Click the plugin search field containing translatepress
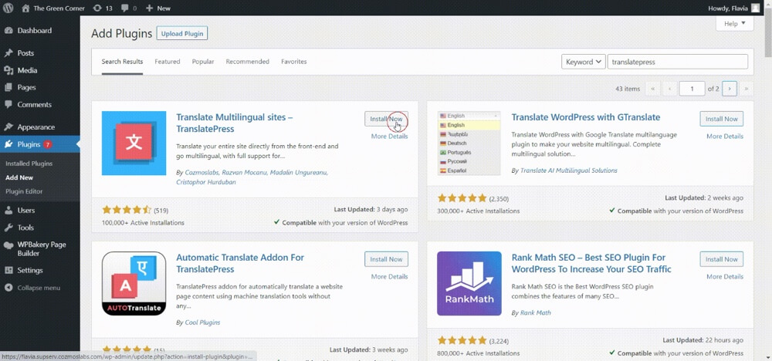This screenshot has width=772, height=361. coord(677,62)
